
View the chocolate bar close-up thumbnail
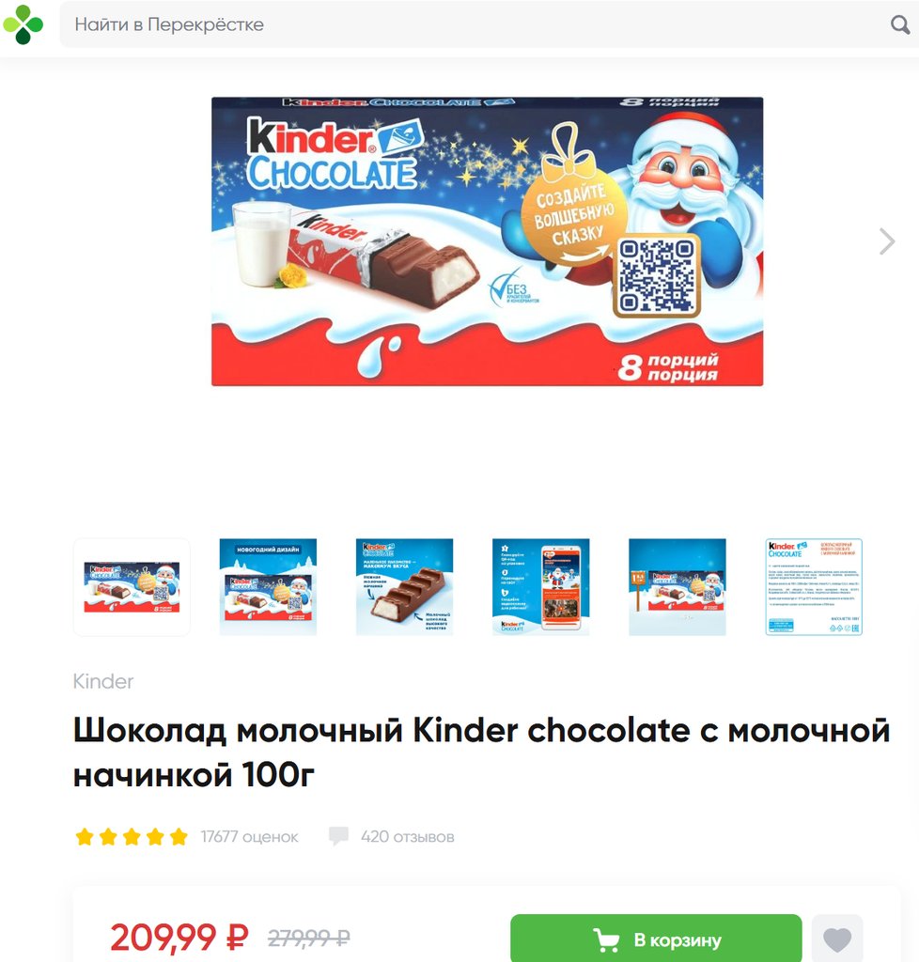(404, 587)
